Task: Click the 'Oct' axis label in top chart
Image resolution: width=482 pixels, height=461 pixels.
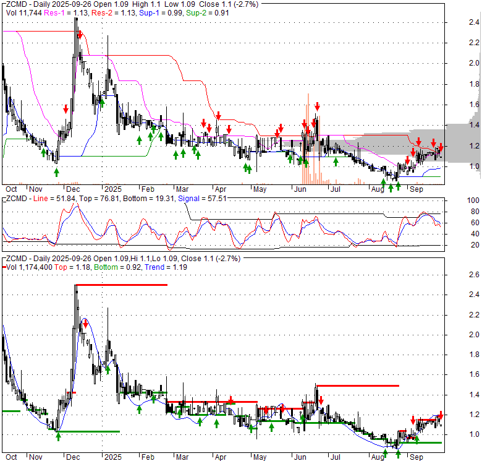Action: click(11, 189)
